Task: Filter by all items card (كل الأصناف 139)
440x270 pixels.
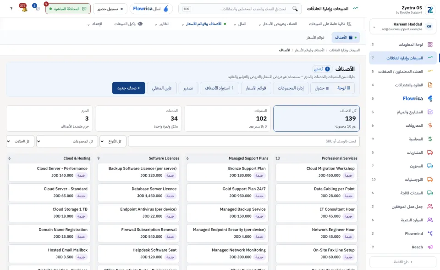Action: pos(316,118)
